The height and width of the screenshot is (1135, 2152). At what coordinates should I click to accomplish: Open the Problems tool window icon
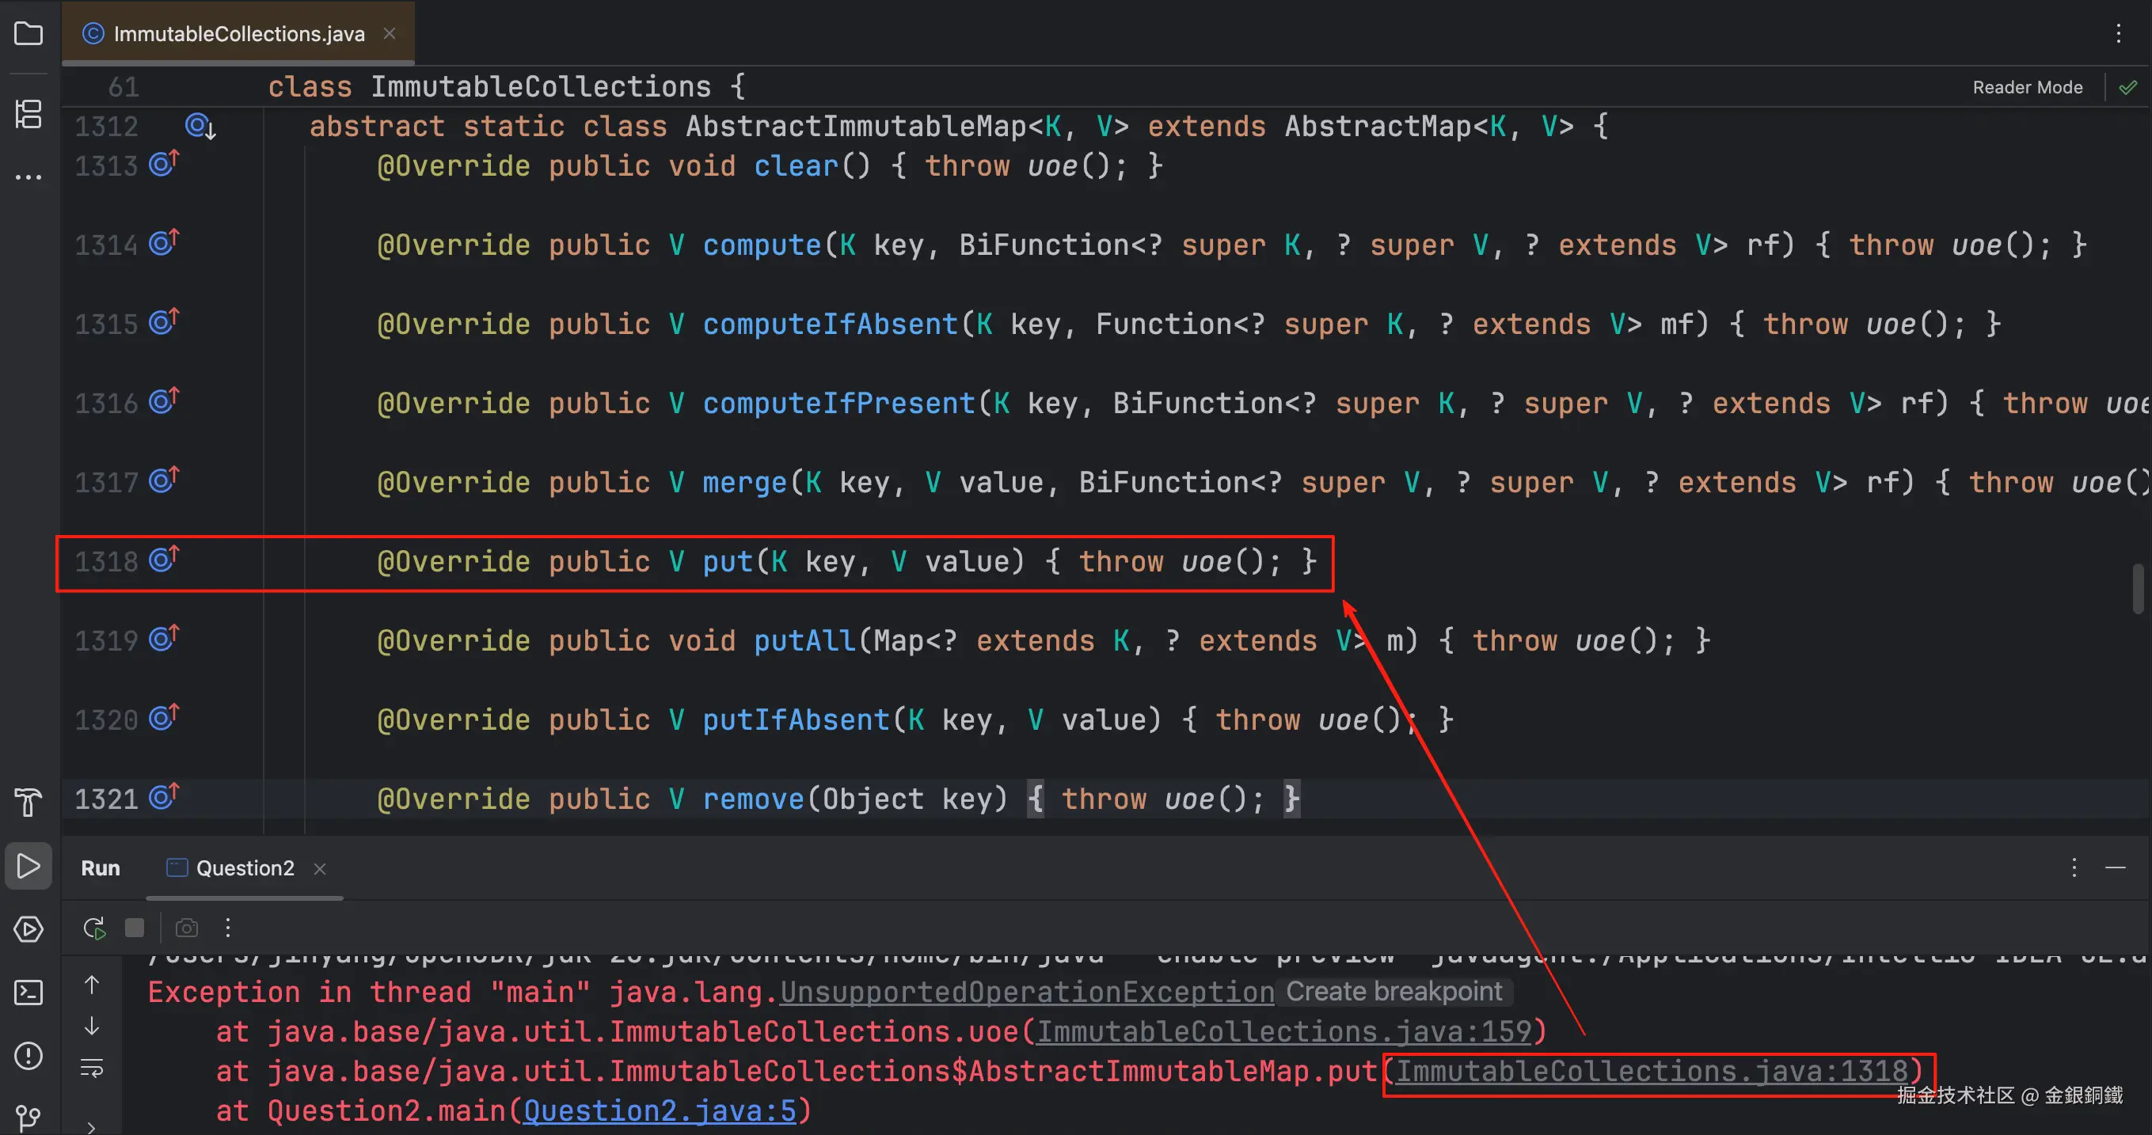pos(29,1056)
